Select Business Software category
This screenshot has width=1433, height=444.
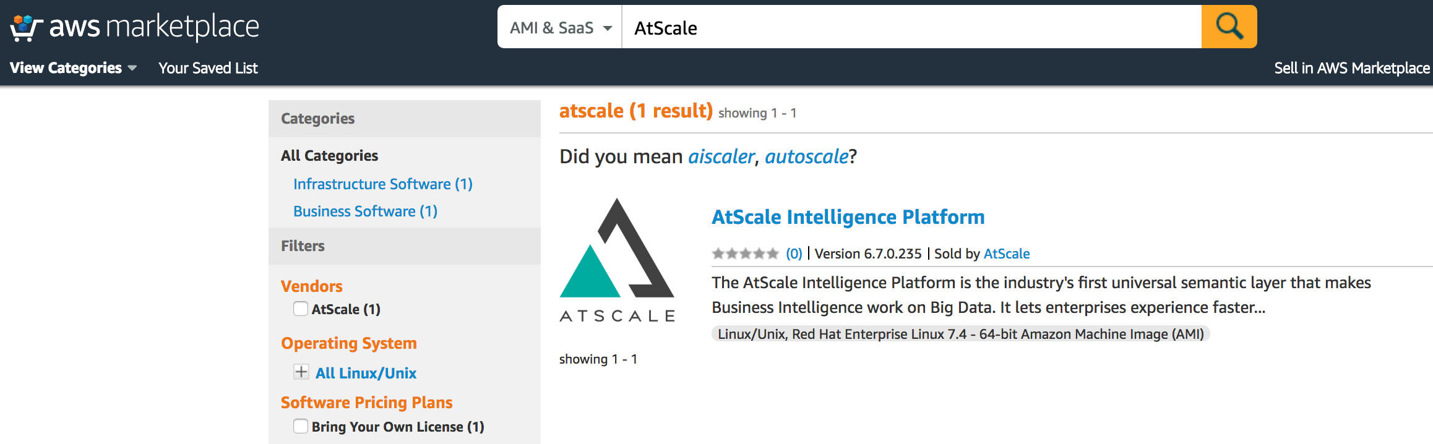365,211
